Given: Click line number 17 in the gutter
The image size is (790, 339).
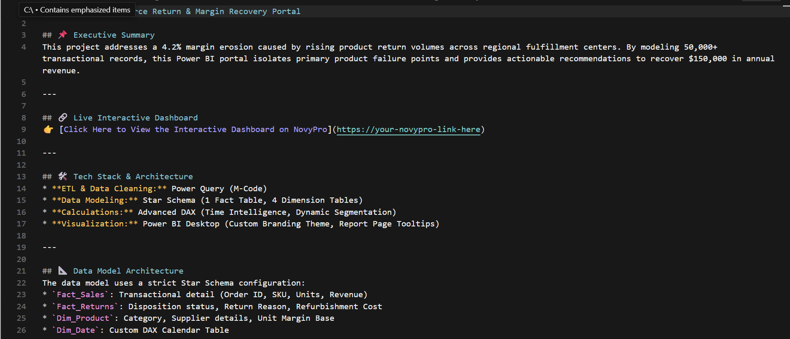Looking at the screenshot, I should click(21, 224).
